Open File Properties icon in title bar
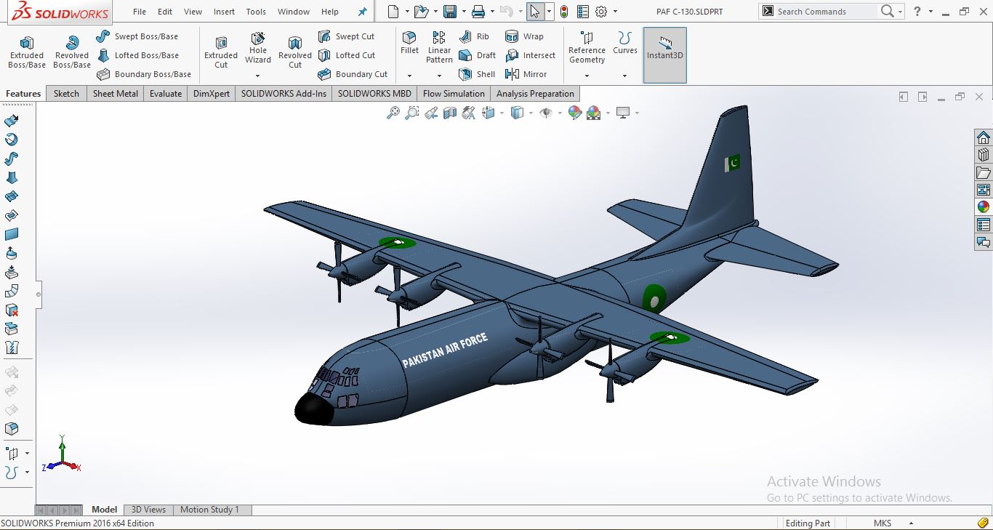This screenshot has height=530, width=993. click(x=582, y=12)
